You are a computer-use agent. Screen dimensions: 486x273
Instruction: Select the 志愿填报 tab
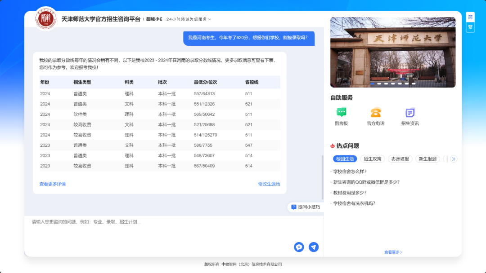(400, 159)
